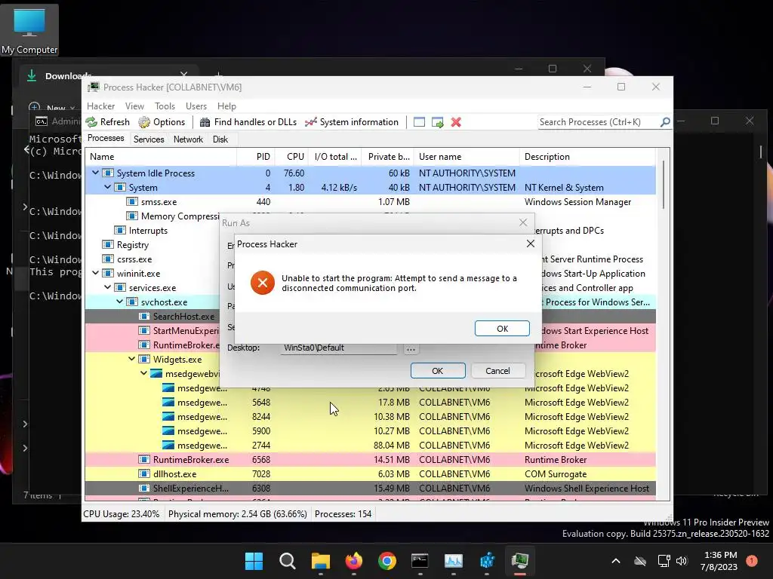
Task: Sort by the PID column header
Action: pyautogui.click(x=256, y=157)
